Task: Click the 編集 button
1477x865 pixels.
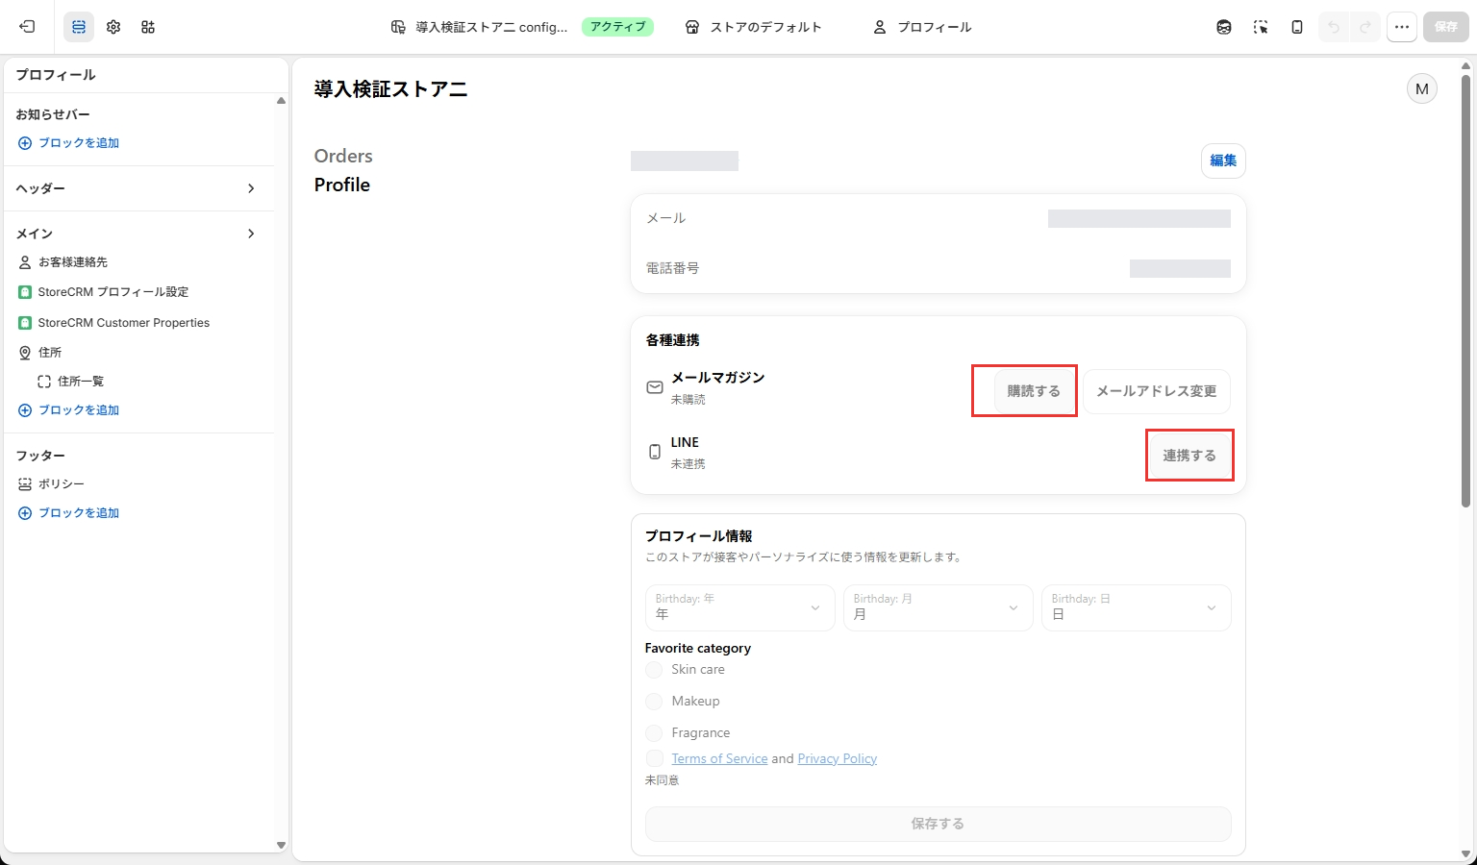Action: click(x=1223, y=161)
